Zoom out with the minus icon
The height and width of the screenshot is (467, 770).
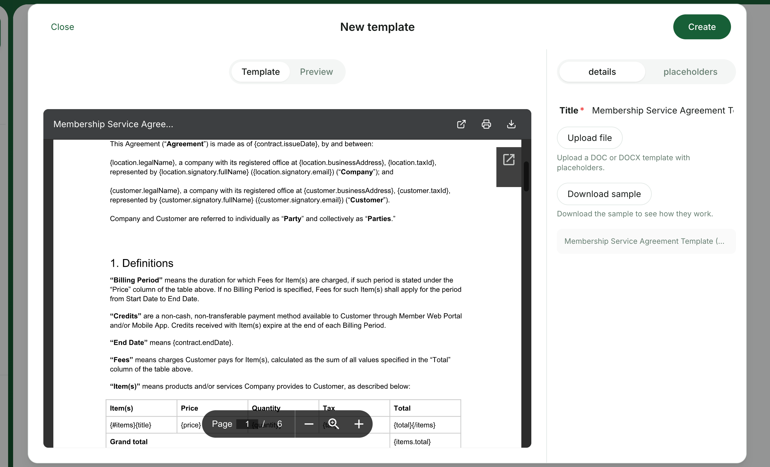pyautogui.click(x=309, y=424)
